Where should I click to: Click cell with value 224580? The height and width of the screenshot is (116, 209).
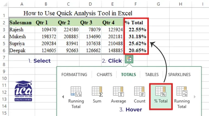pyautogui.click(x=68, y=30)
